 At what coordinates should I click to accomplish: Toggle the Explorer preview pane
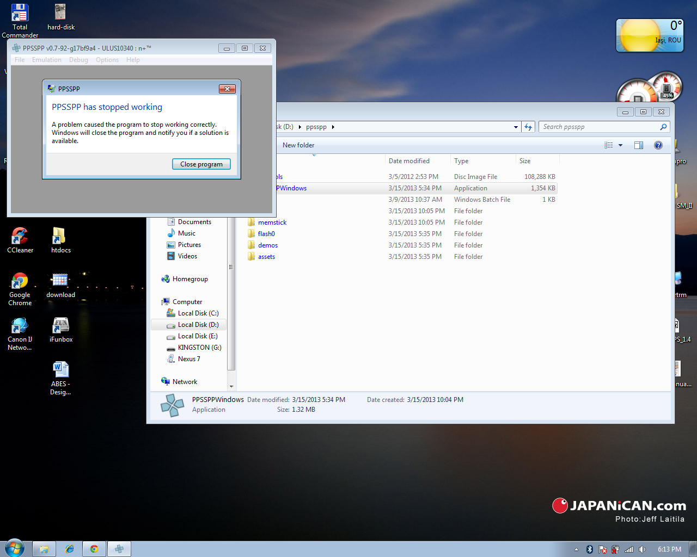[x=639, y=145]
